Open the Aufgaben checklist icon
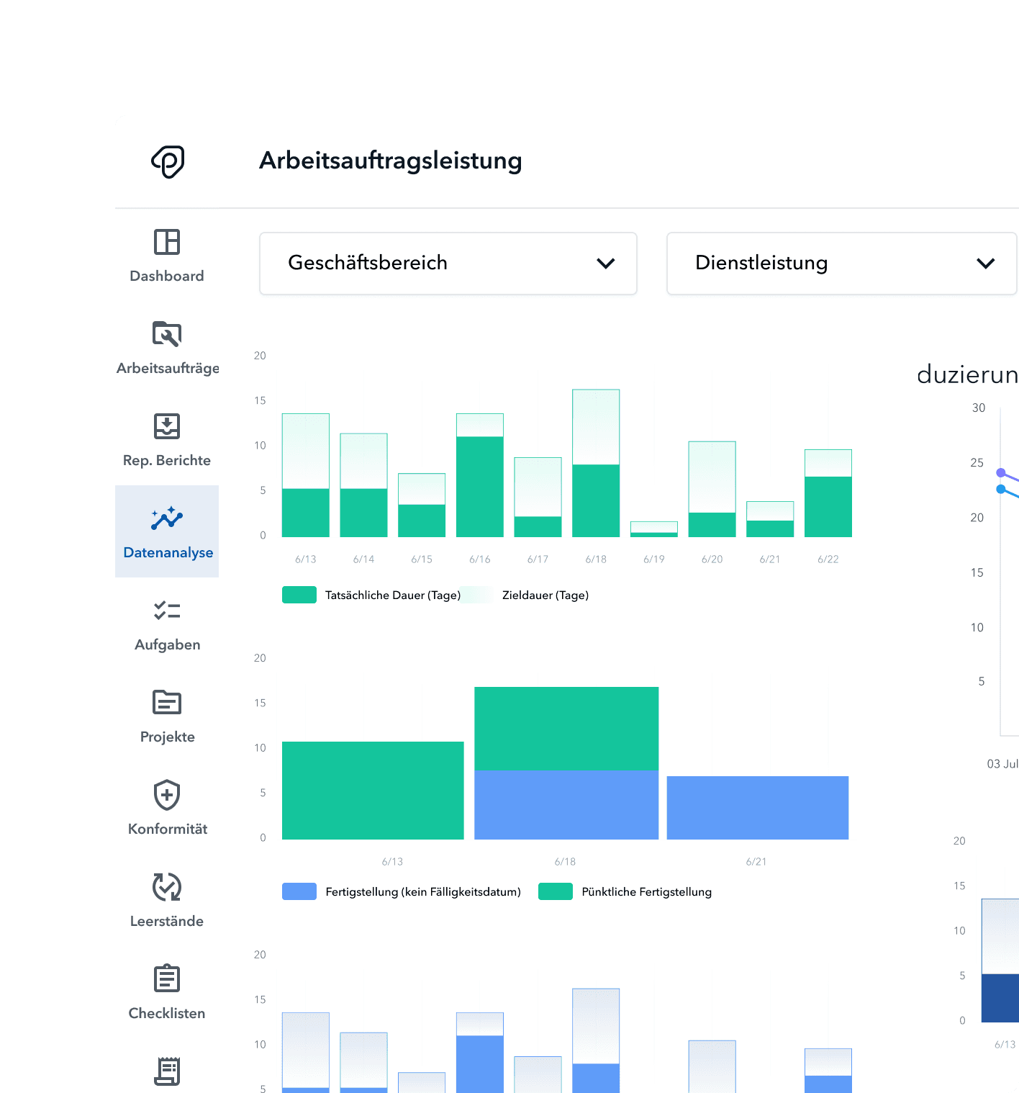 pyautogui.click(x=167, y=611)
